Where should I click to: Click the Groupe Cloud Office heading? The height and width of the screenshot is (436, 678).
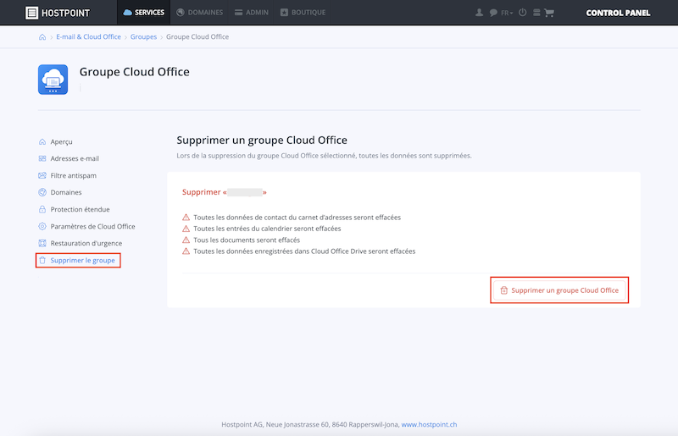[x=135, y=72]
